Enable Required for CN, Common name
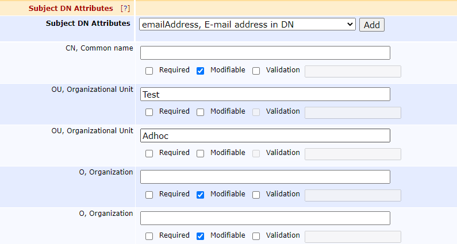 coord(149,71)
